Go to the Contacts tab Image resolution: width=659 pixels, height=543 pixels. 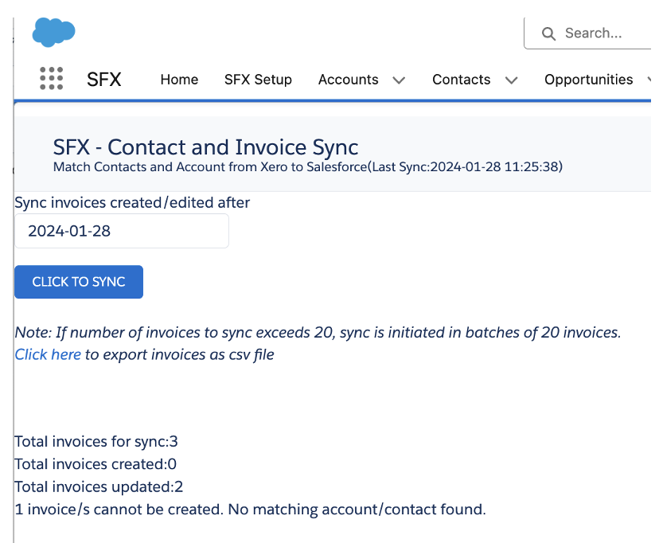coord(461,80)
